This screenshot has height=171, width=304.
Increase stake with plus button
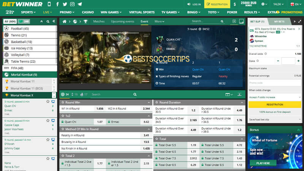tap(298, 61)
